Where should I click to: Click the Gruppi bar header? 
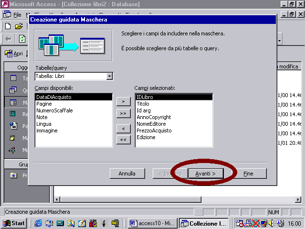pos(16,164)
